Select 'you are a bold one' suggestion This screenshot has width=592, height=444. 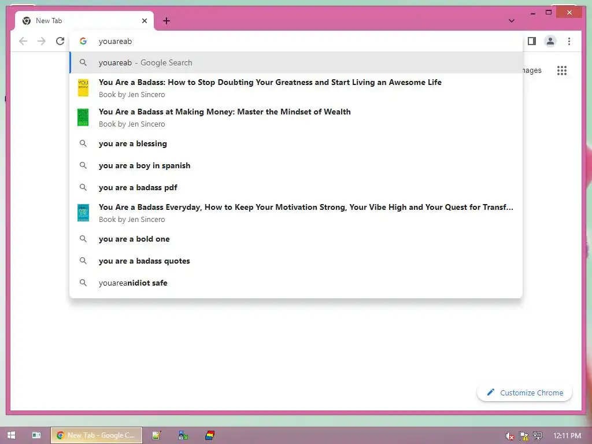coord(296,239)
